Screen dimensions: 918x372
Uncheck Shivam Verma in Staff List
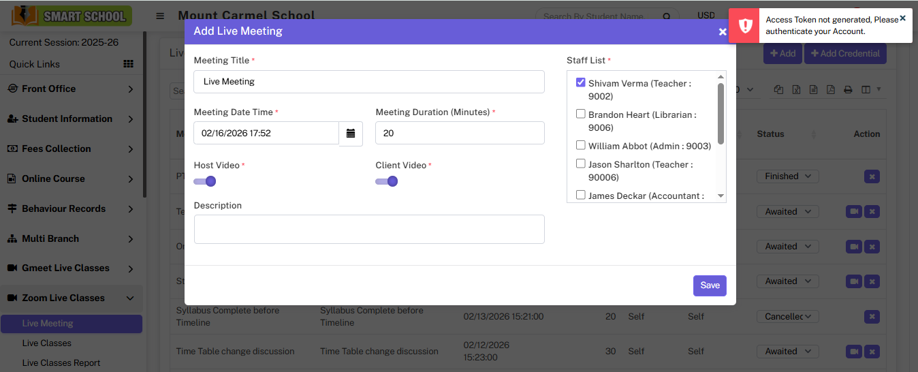(581, 82)
